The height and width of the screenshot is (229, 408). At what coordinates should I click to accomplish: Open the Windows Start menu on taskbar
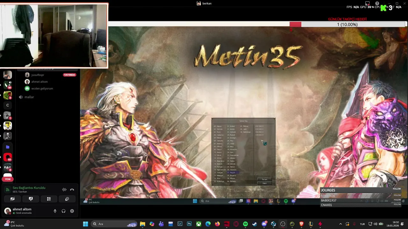pyautogui.click(x=85, y=224)
